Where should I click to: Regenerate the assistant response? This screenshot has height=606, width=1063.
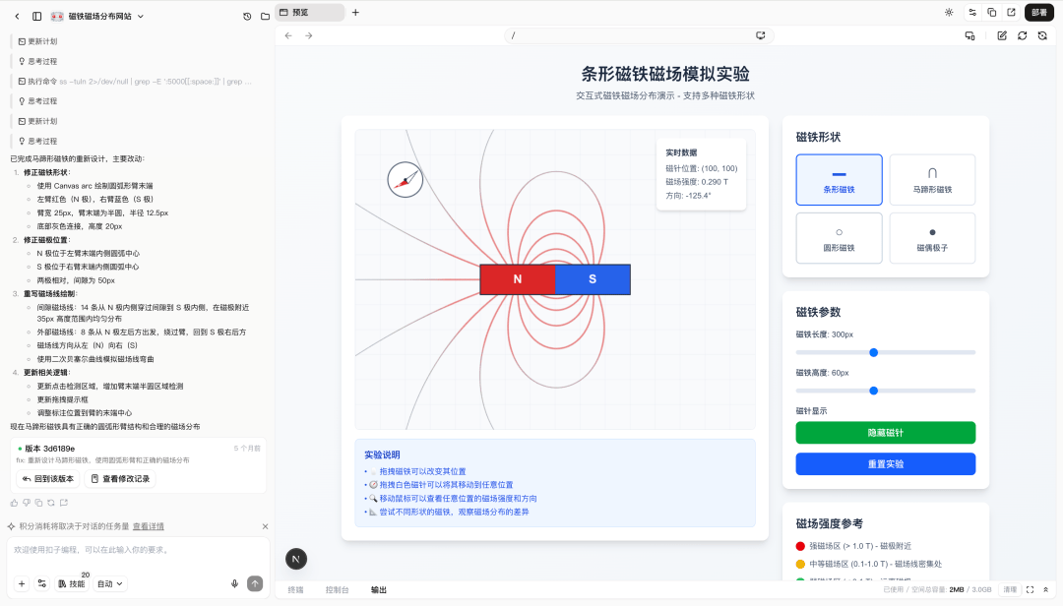[x=51, y=503]
